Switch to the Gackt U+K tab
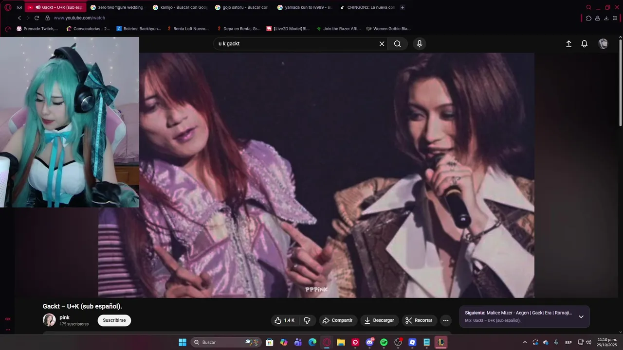Screen dimensions: 623x350 pos(56,7)
